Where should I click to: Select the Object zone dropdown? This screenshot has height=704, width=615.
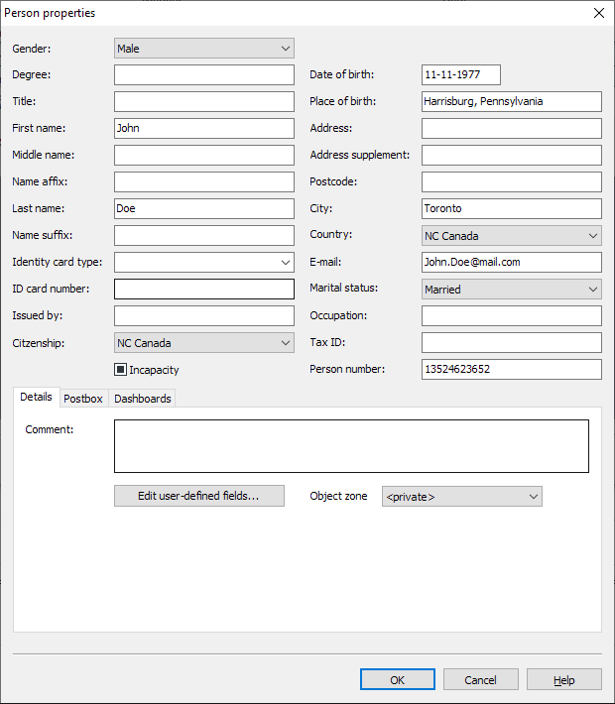[462, 496]
